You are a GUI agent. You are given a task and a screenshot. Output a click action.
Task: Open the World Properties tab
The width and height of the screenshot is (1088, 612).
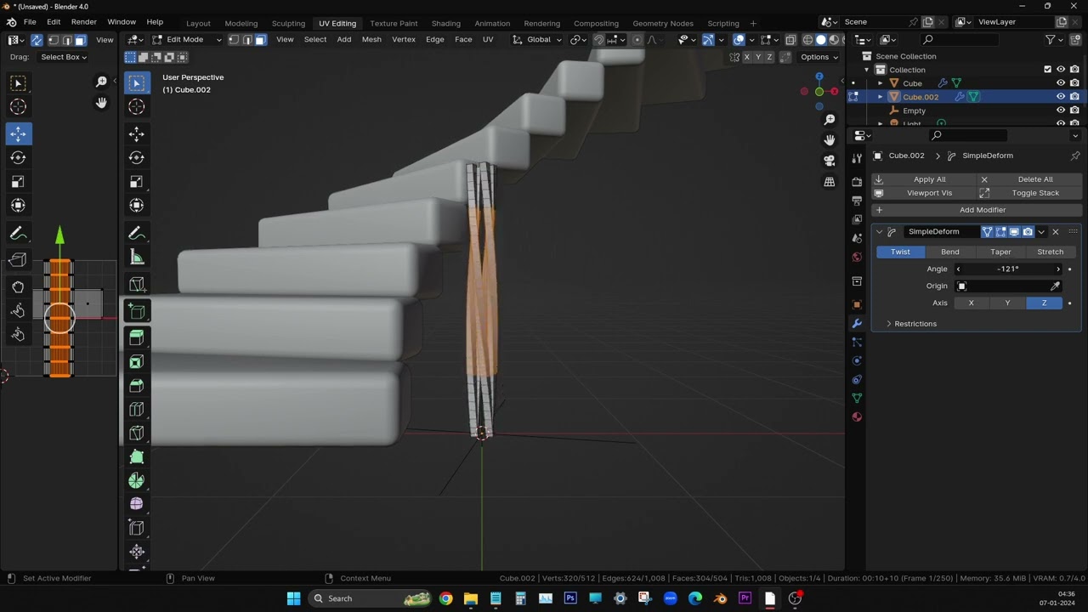[x=857, y=257]
